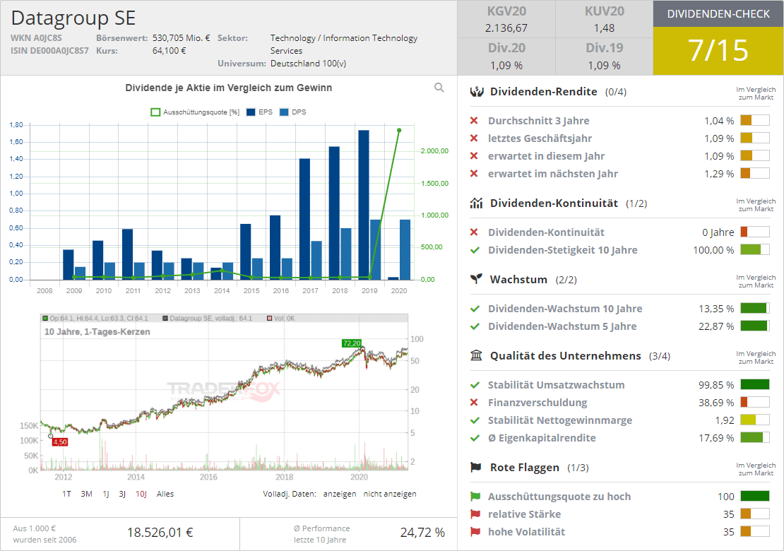Toggle DPS series in chart legend
784x551 pixels.
click(x=293, y=112)
